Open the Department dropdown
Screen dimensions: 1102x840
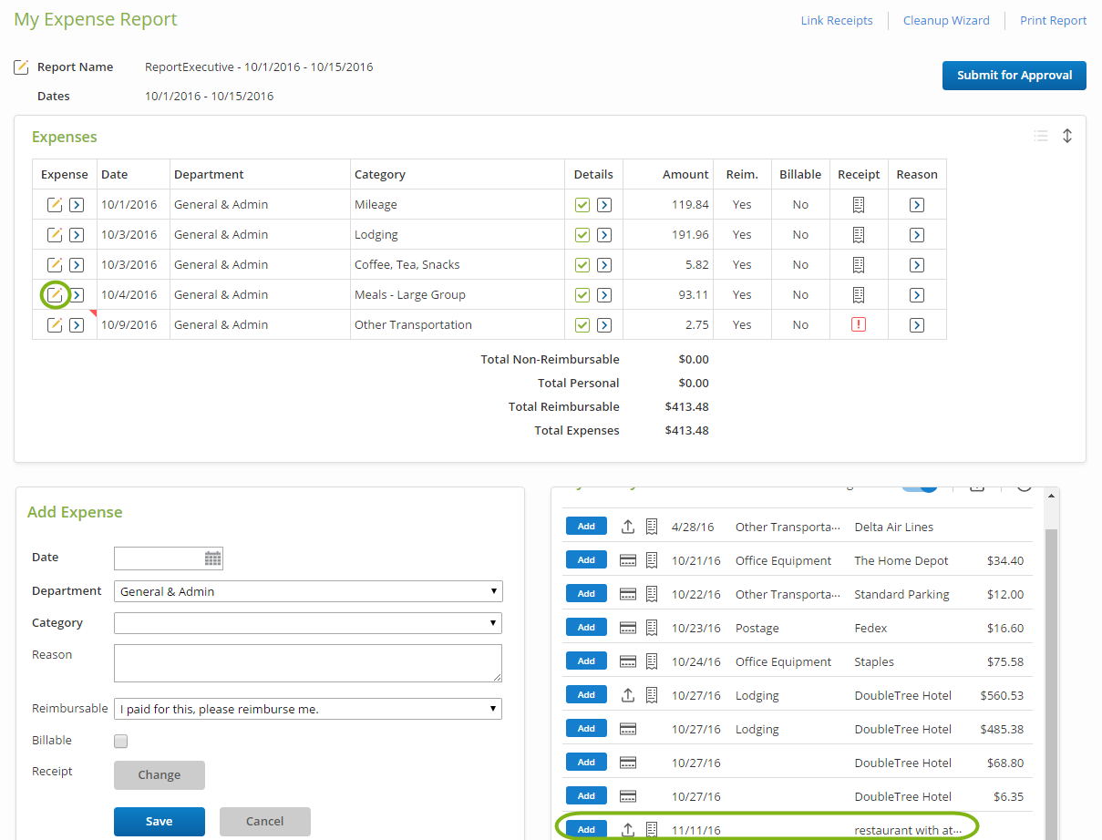[x=308, y=591]
